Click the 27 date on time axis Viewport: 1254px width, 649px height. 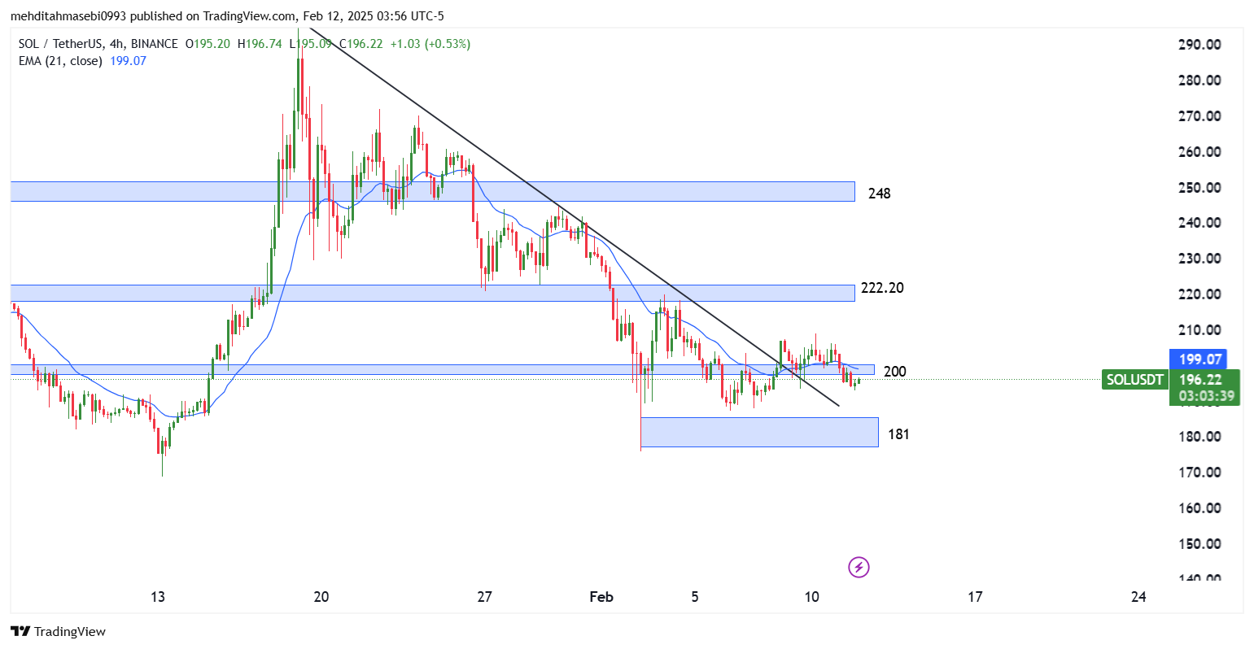point(485,597)
